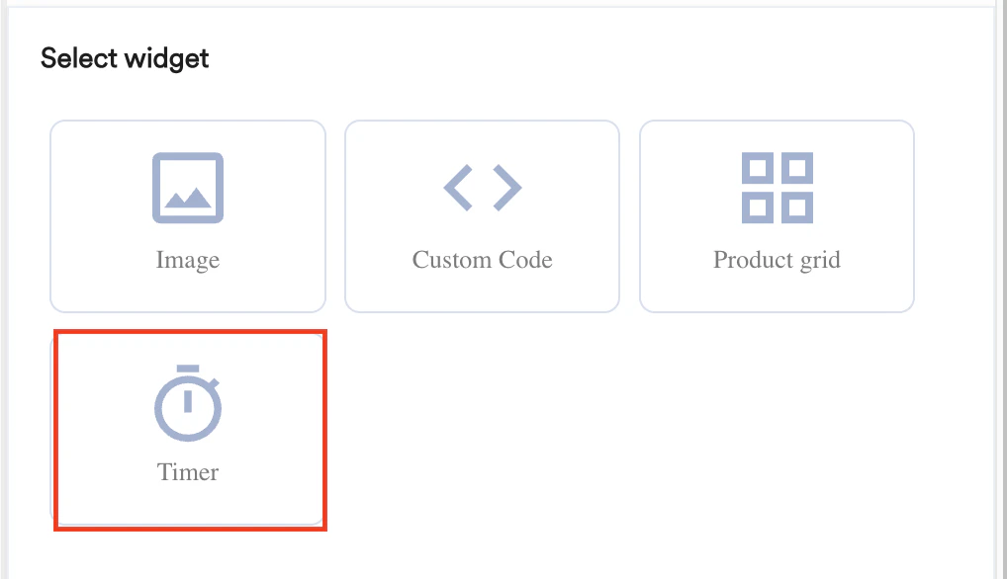Click the Timer label text
This screenshot has height=579, width=1007.
pyautogui.click(x=189, y=472)
